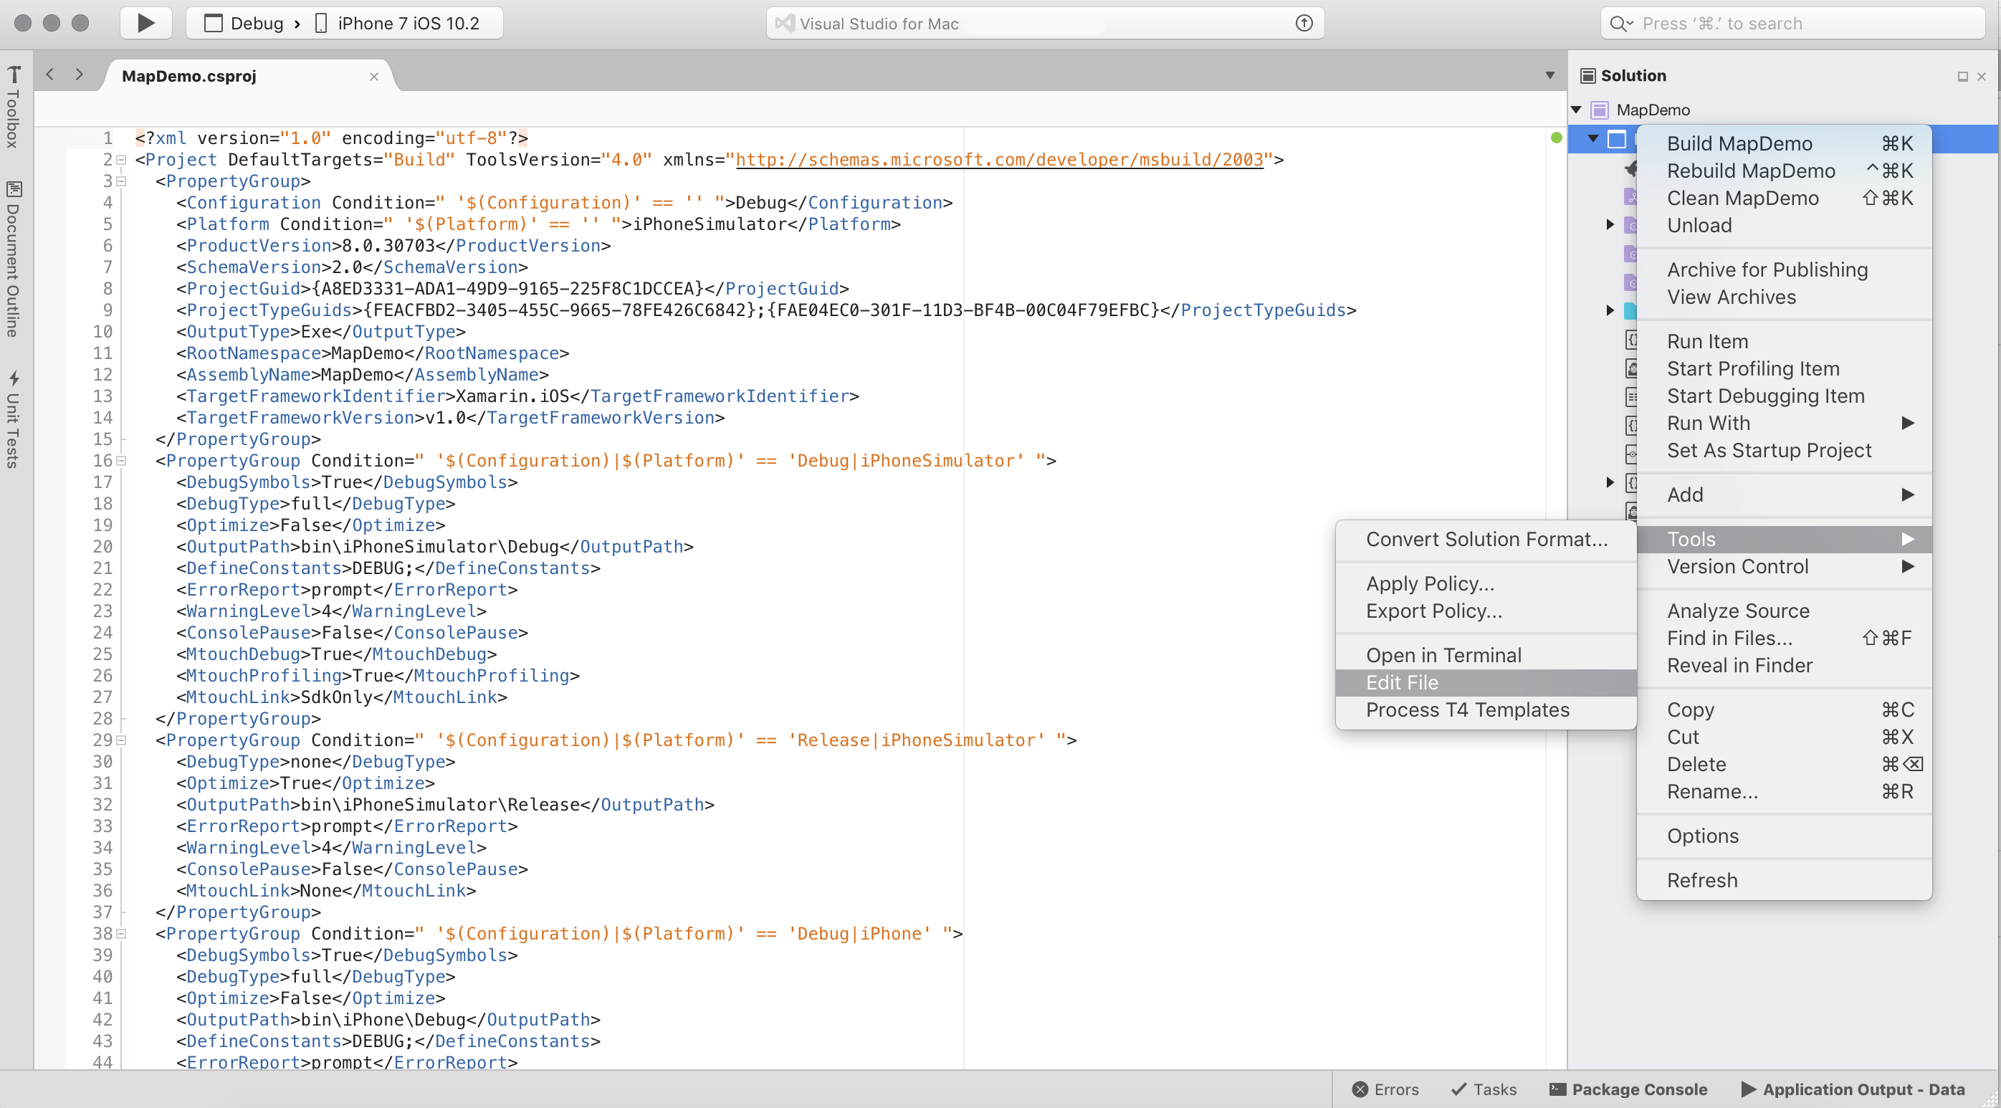Viewport: 2001px width, 1108px height.
Task: Focus the search field 'Press ⌘. to search'
Action: click(1792, 24)
